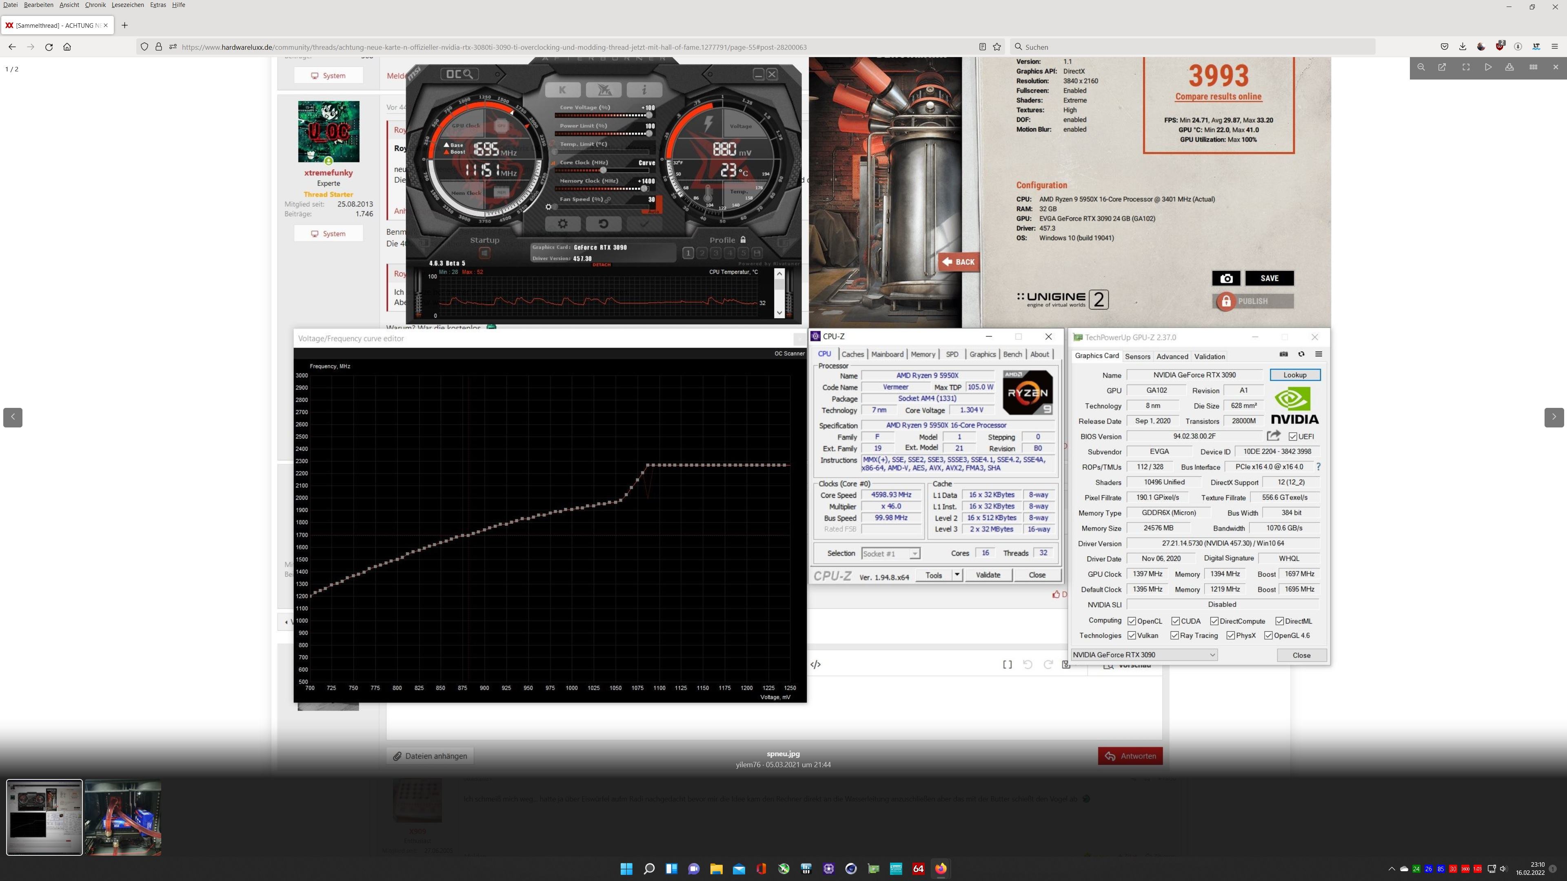Open the Firefox hamburger application menu
Viewport: 1567px width, 881px height.
(x=1555, y=47)
